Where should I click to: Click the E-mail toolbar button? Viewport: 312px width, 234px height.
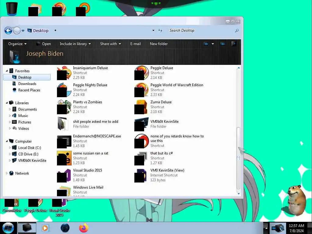point(136,44)
